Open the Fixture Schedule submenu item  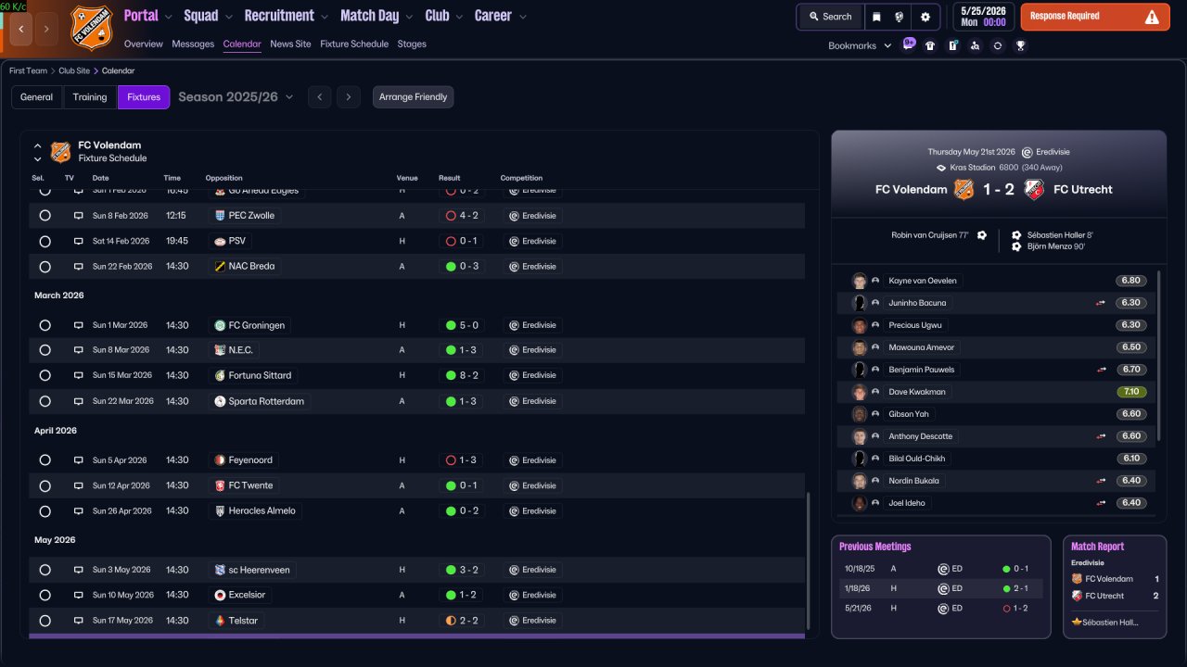tap(354, 44)
